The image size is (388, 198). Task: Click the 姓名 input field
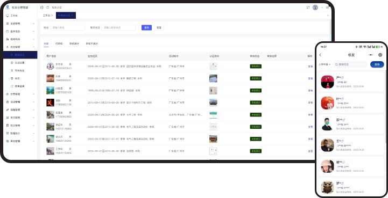click(x=68, y=28)
